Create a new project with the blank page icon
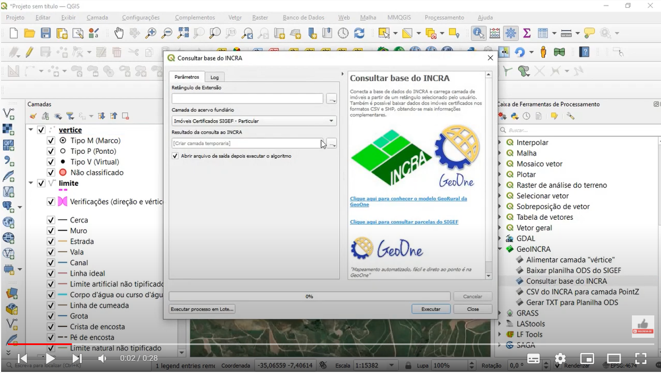Viewport: 661px width, 373px height. click(13, 33)
